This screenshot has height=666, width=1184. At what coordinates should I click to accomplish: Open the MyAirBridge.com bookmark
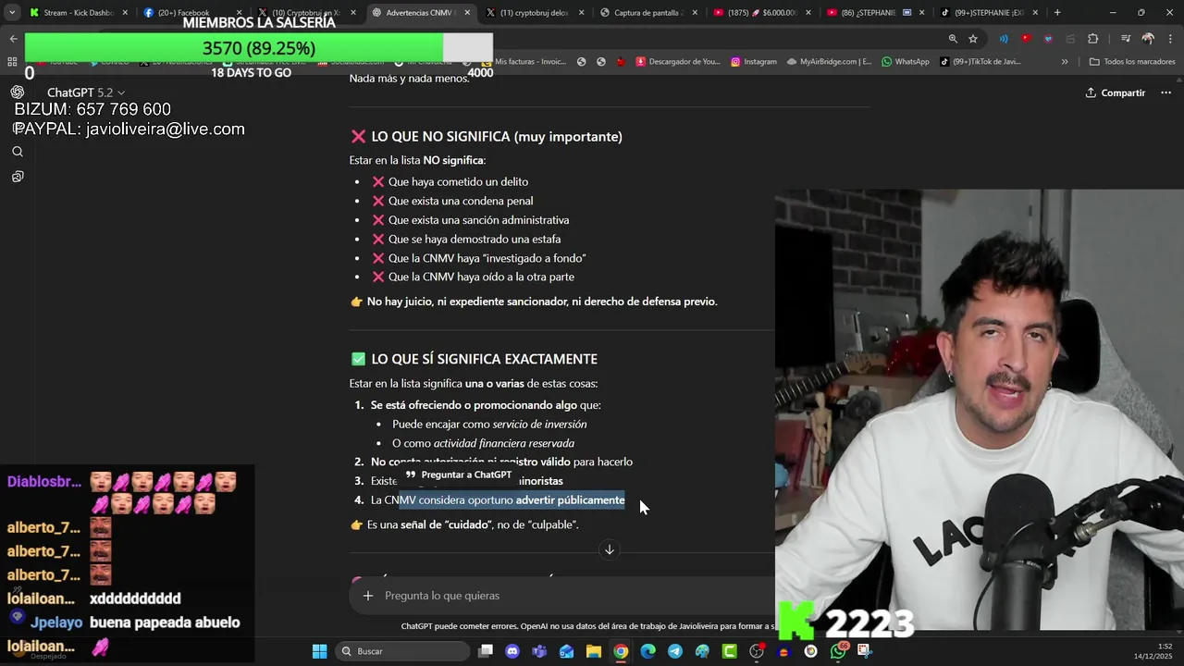[x=829, y=62]
